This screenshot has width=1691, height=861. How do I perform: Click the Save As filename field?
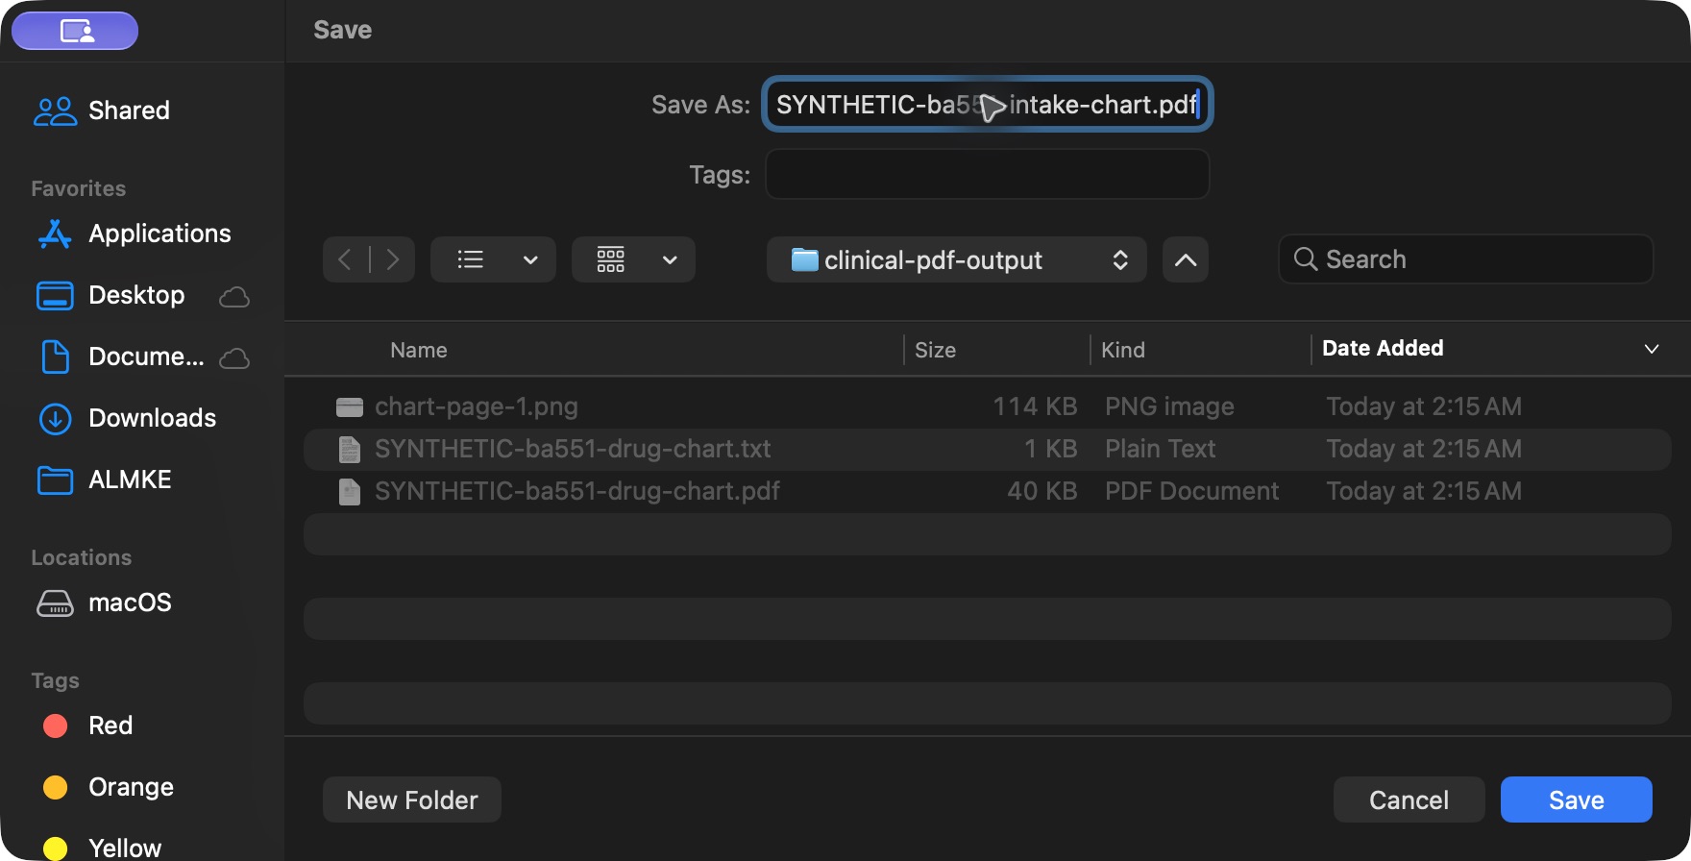click(x=988, y=104)
